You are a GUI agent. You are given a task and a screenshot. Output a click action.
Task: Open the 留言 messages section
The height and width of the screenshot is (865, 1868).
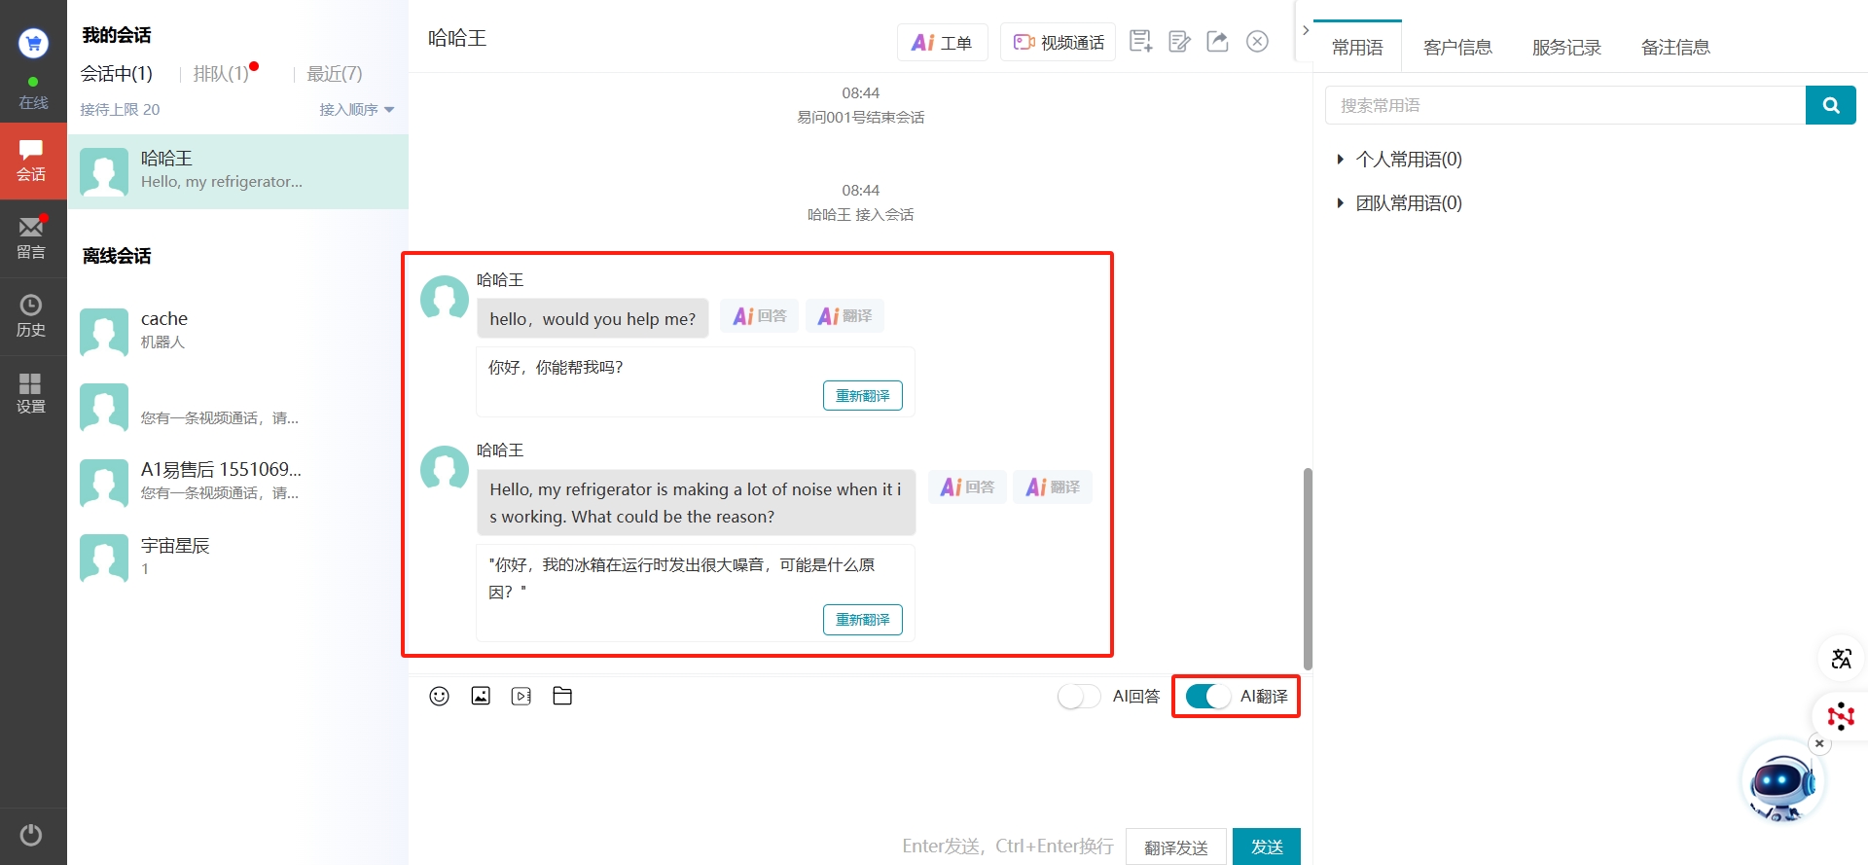tap(33, 238)
